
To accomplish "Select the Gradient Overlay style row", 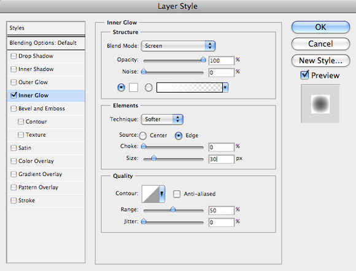I will click(46, 174).
